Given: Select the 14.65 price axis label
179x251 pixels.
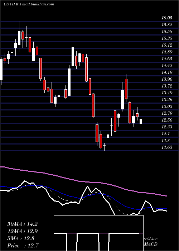Looking at the screenshot, I should [167, 59].
